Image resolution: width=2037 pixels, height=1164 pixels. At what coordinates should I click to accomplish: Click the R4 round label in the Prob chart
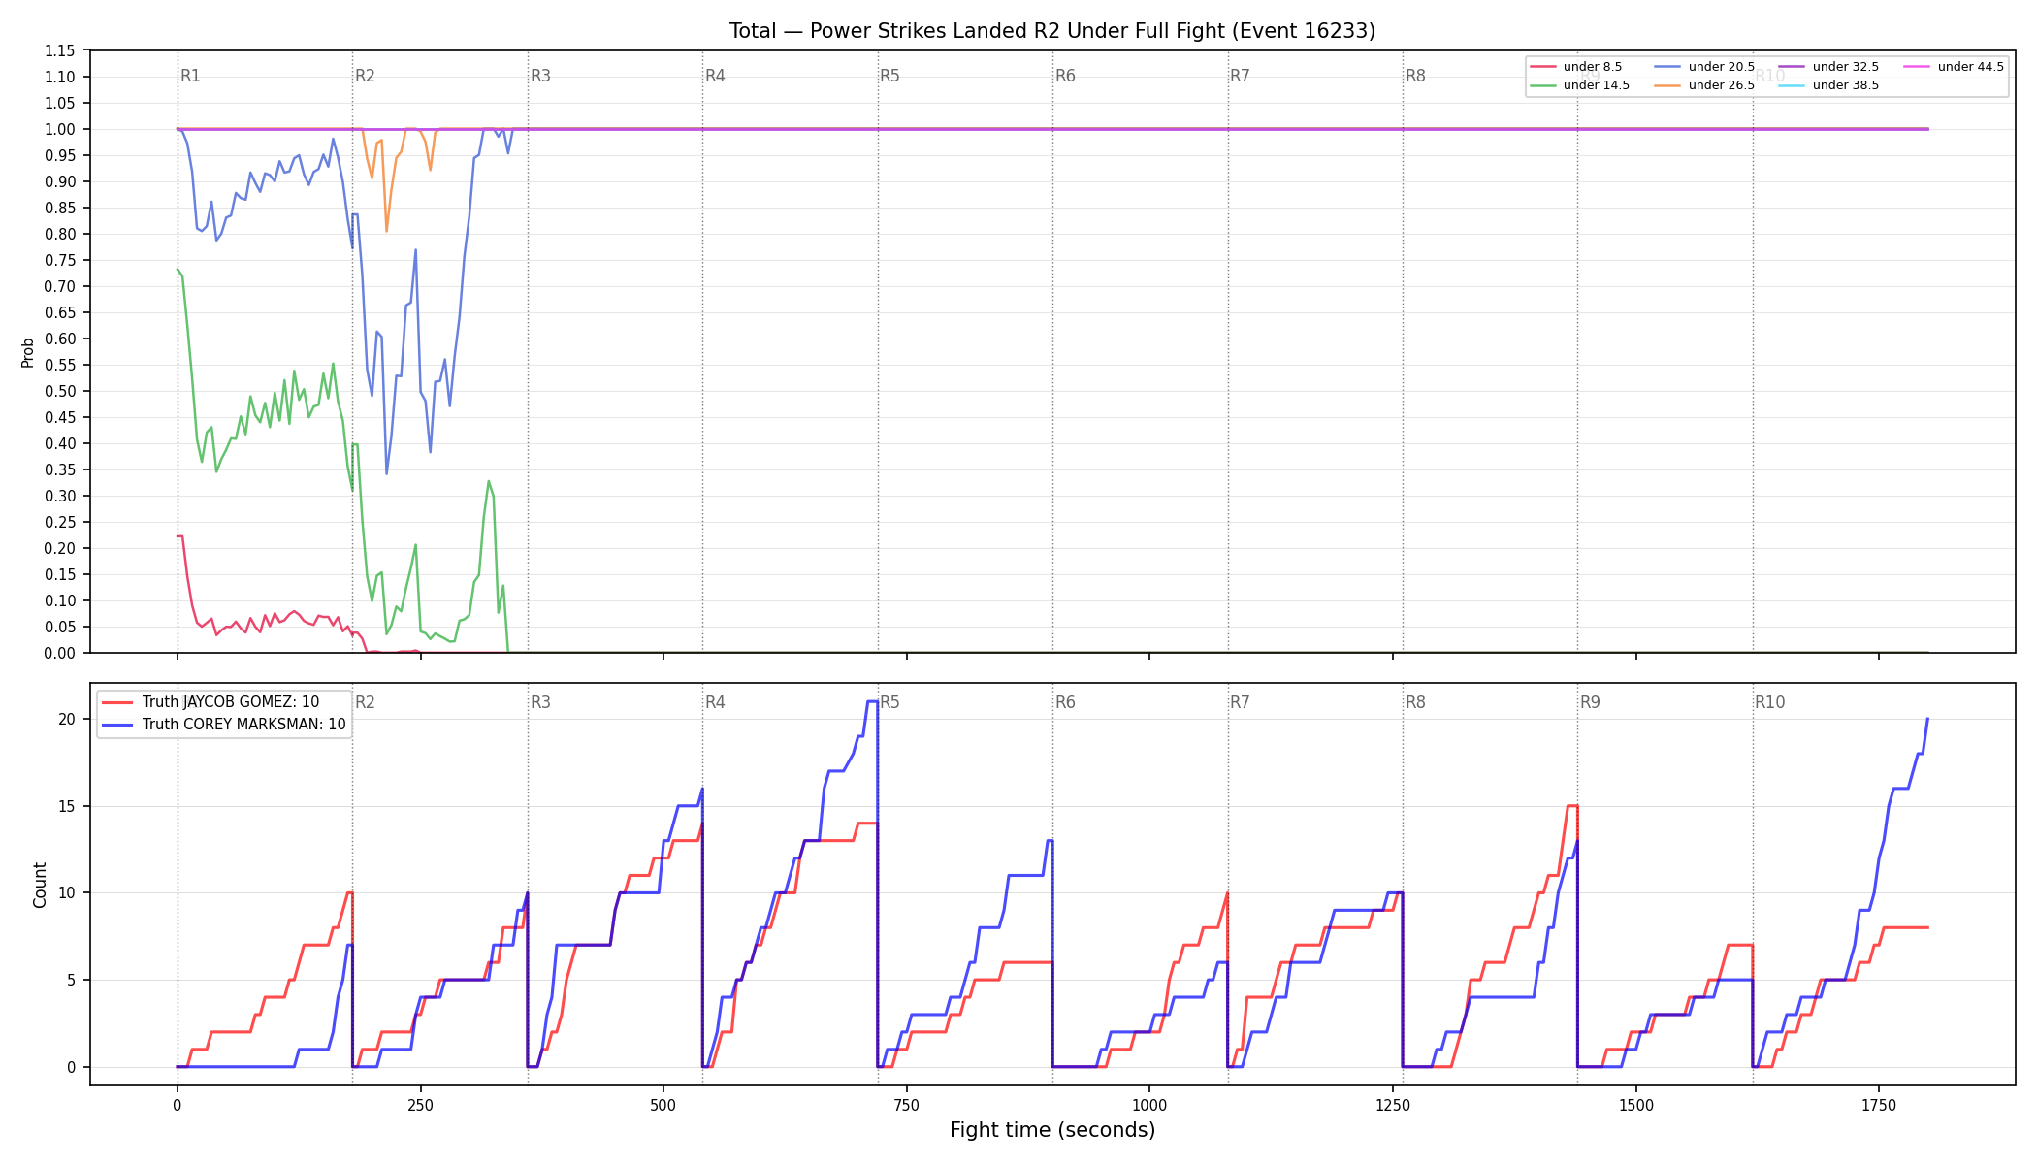click(715, 76)
